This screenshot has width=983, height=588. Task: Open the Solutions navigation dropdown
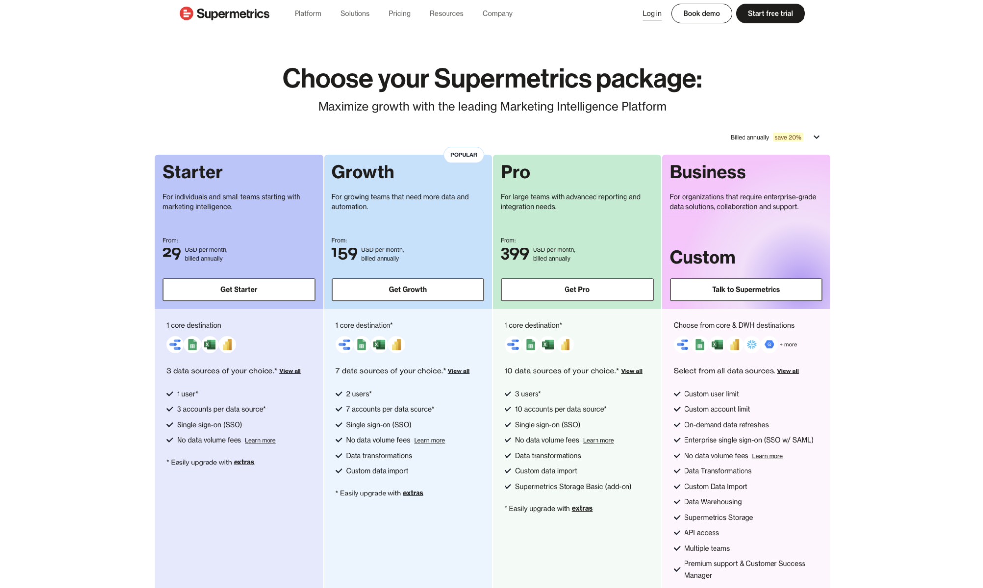(355, 13)
